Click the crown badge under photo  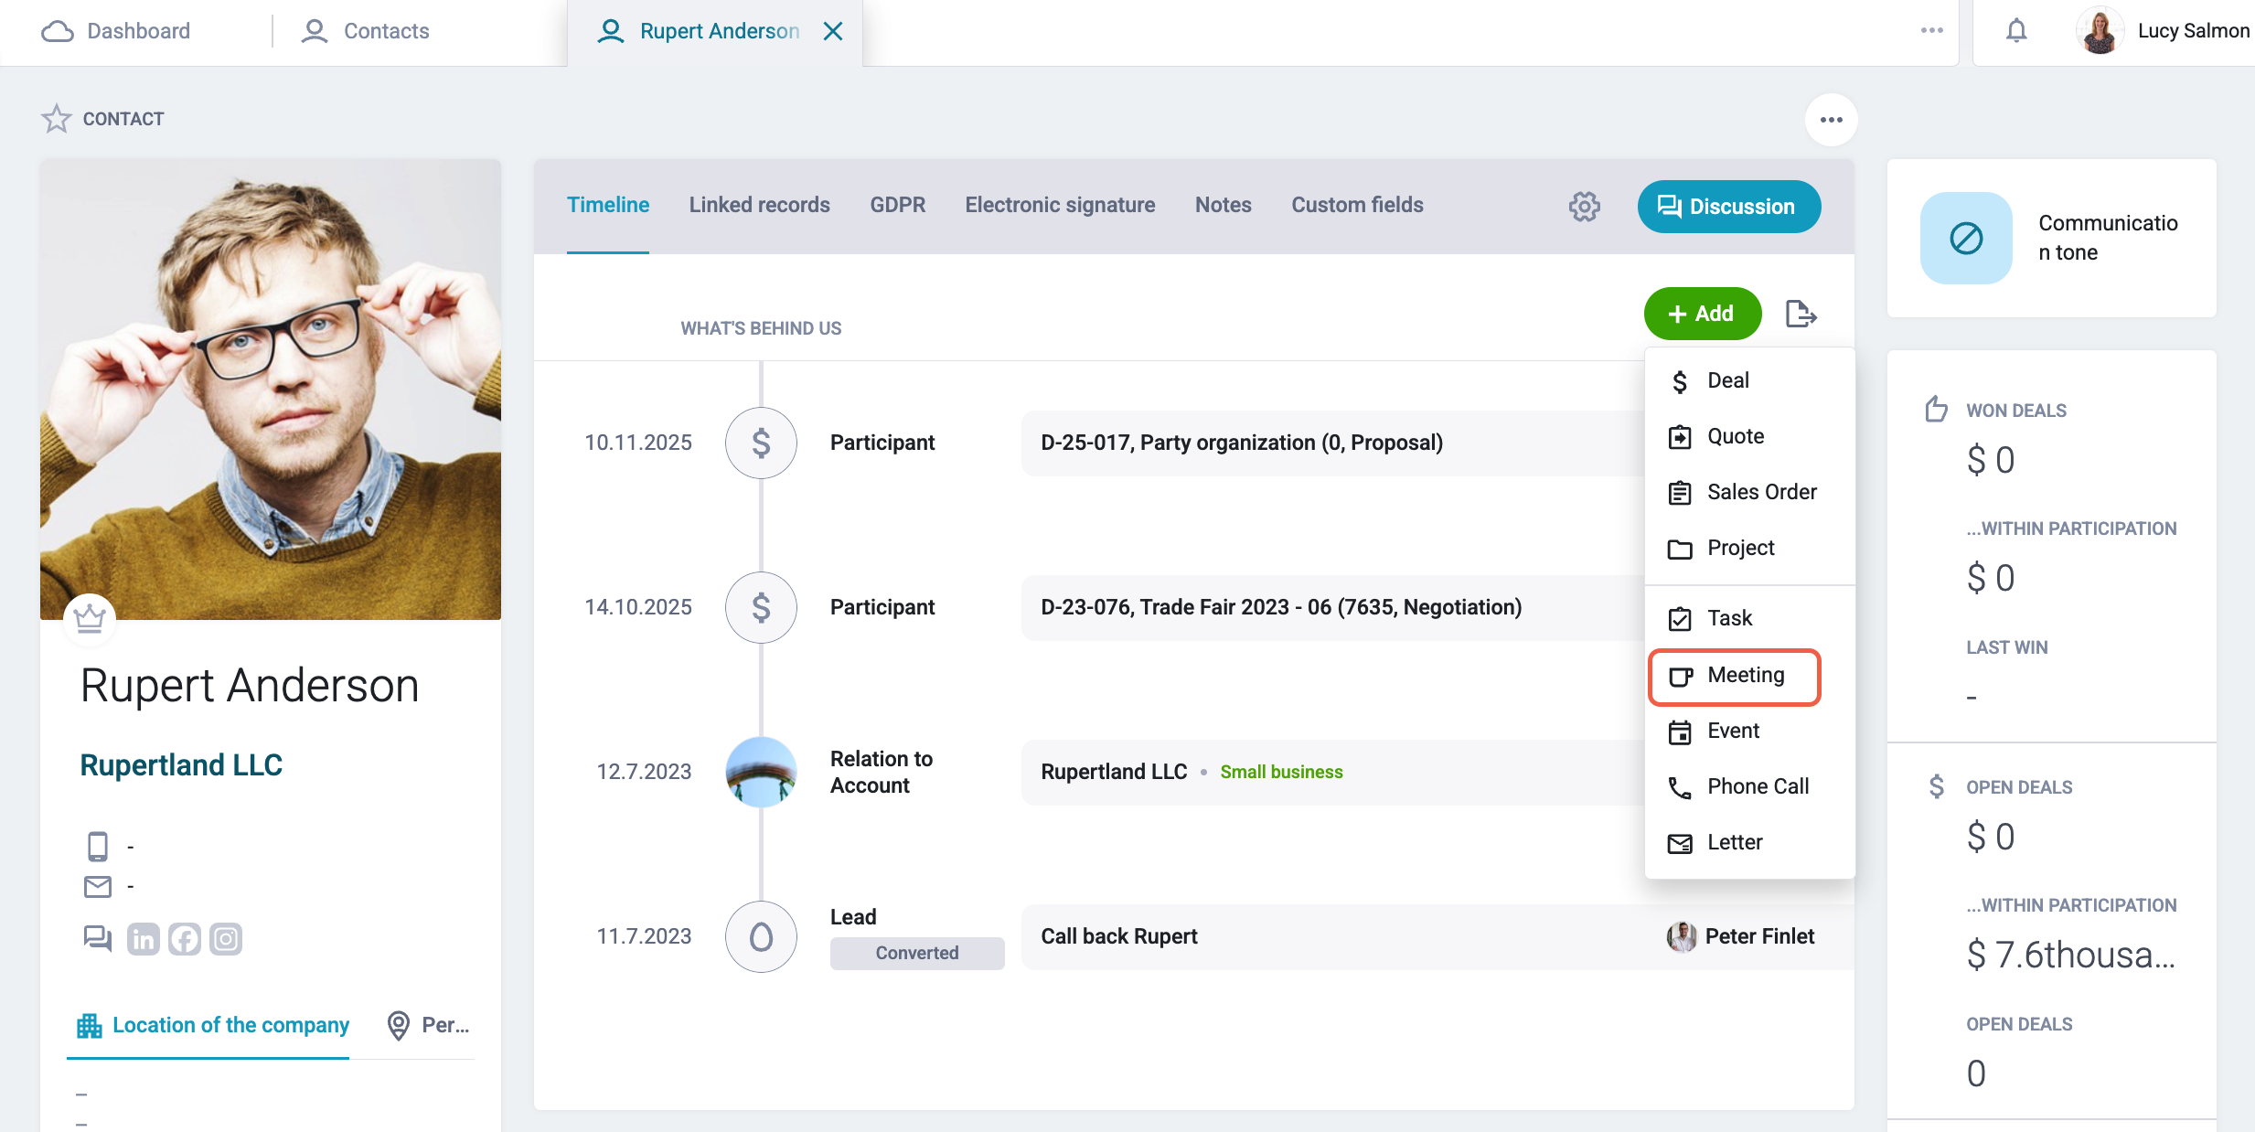tap(90, 619)
